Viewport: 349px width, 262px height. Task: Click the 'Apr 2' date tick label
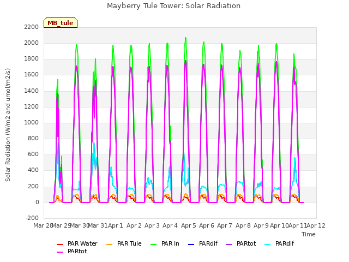point(134,225)
